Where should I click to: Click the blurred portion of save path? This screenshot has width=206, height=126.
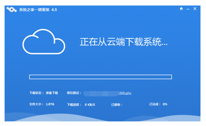(101, 93)
